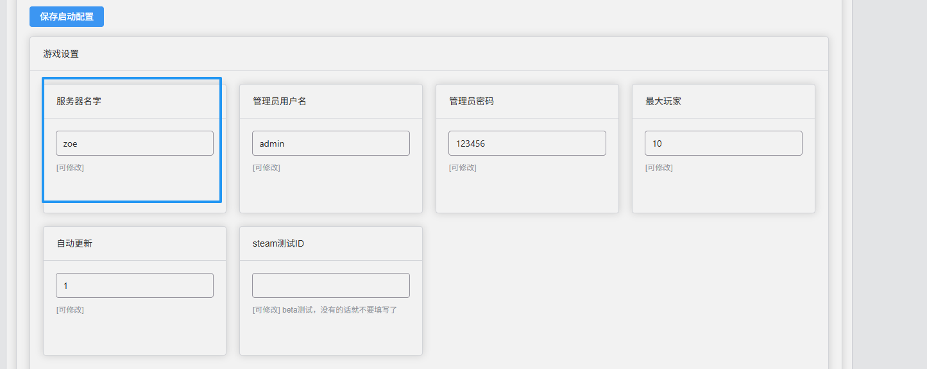Image resolution: width=927 pixels, height=369 pixels.
Task: Click the [可修改] hint under 自动更新
Action: [x=70, y=310]
